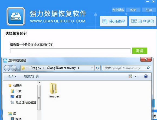Click the green 浏览 browse button
Screen dimensions: 157x120
[x=140, y=51]
